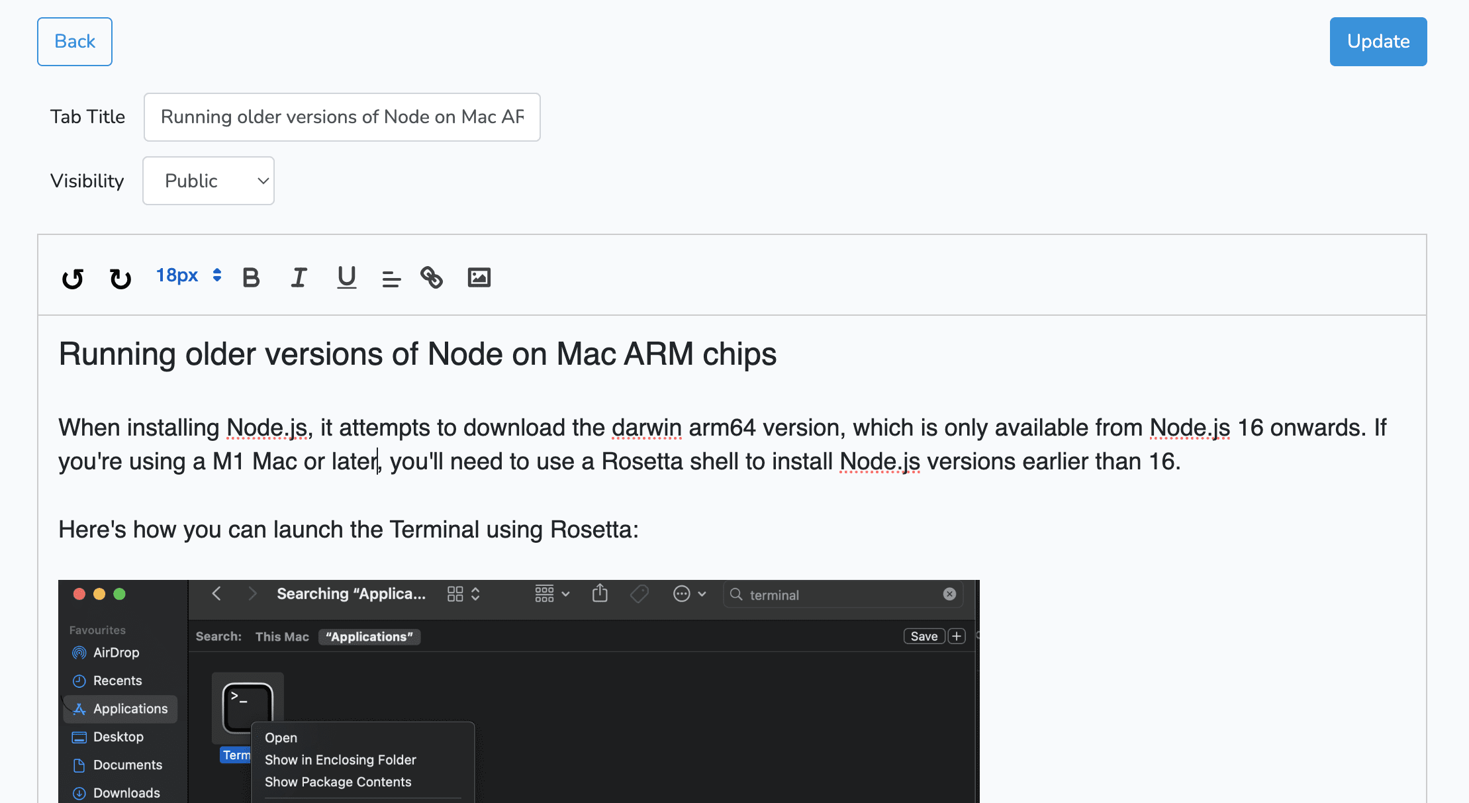1469x803 pixels.
Task: Open the Visibility dropdown set to Public
Action: pyautogui.click(x=208, y=181)
